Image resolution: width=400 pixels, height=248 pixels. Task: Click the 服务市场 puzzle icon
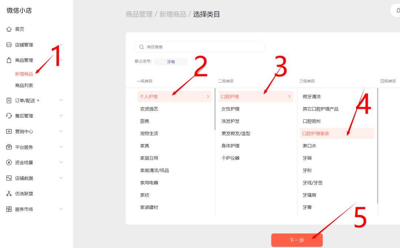(x=9, y=209)
